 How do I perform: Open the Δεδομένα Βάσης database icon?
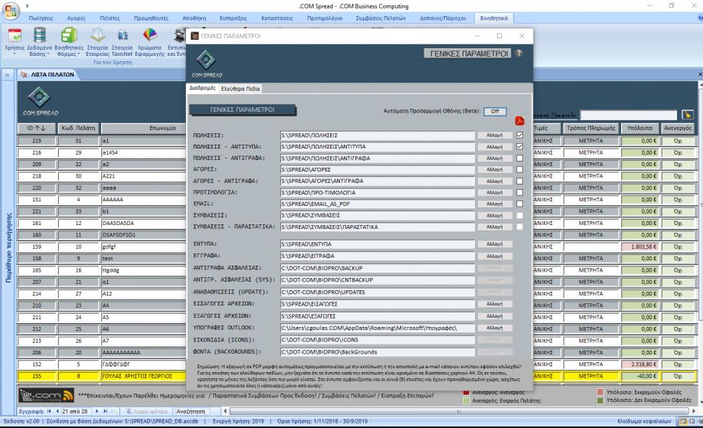pyautogui.click(x=40, y=35)
